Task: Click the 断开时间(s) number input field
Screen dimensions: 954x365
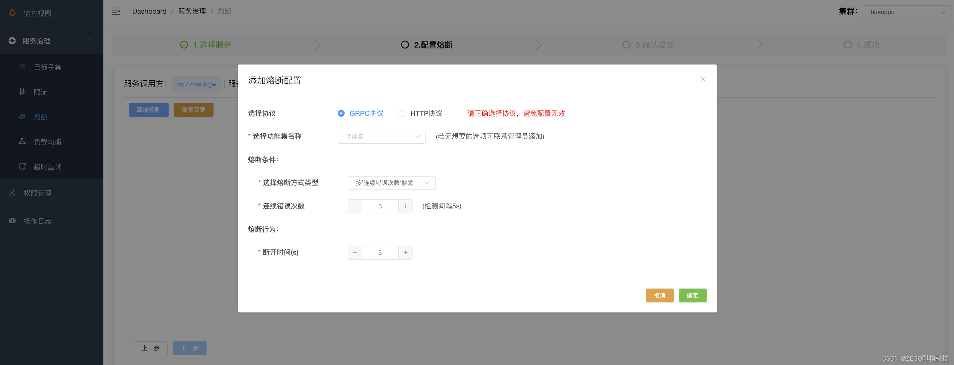Action: point(380,253)
